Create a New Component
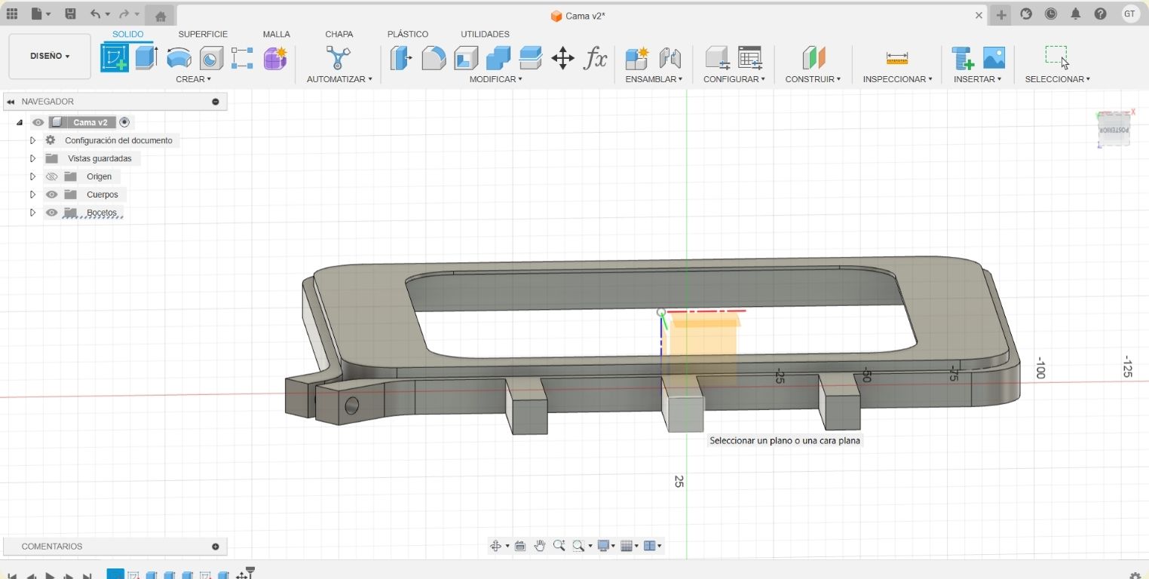Viewport: 1149px width, 579px height. point(637,58)
